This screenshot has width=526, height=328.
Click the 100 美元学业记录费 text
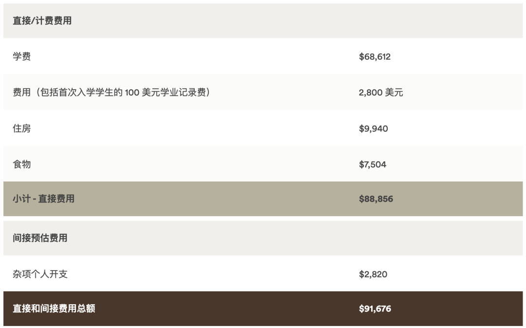click(165, 92)
